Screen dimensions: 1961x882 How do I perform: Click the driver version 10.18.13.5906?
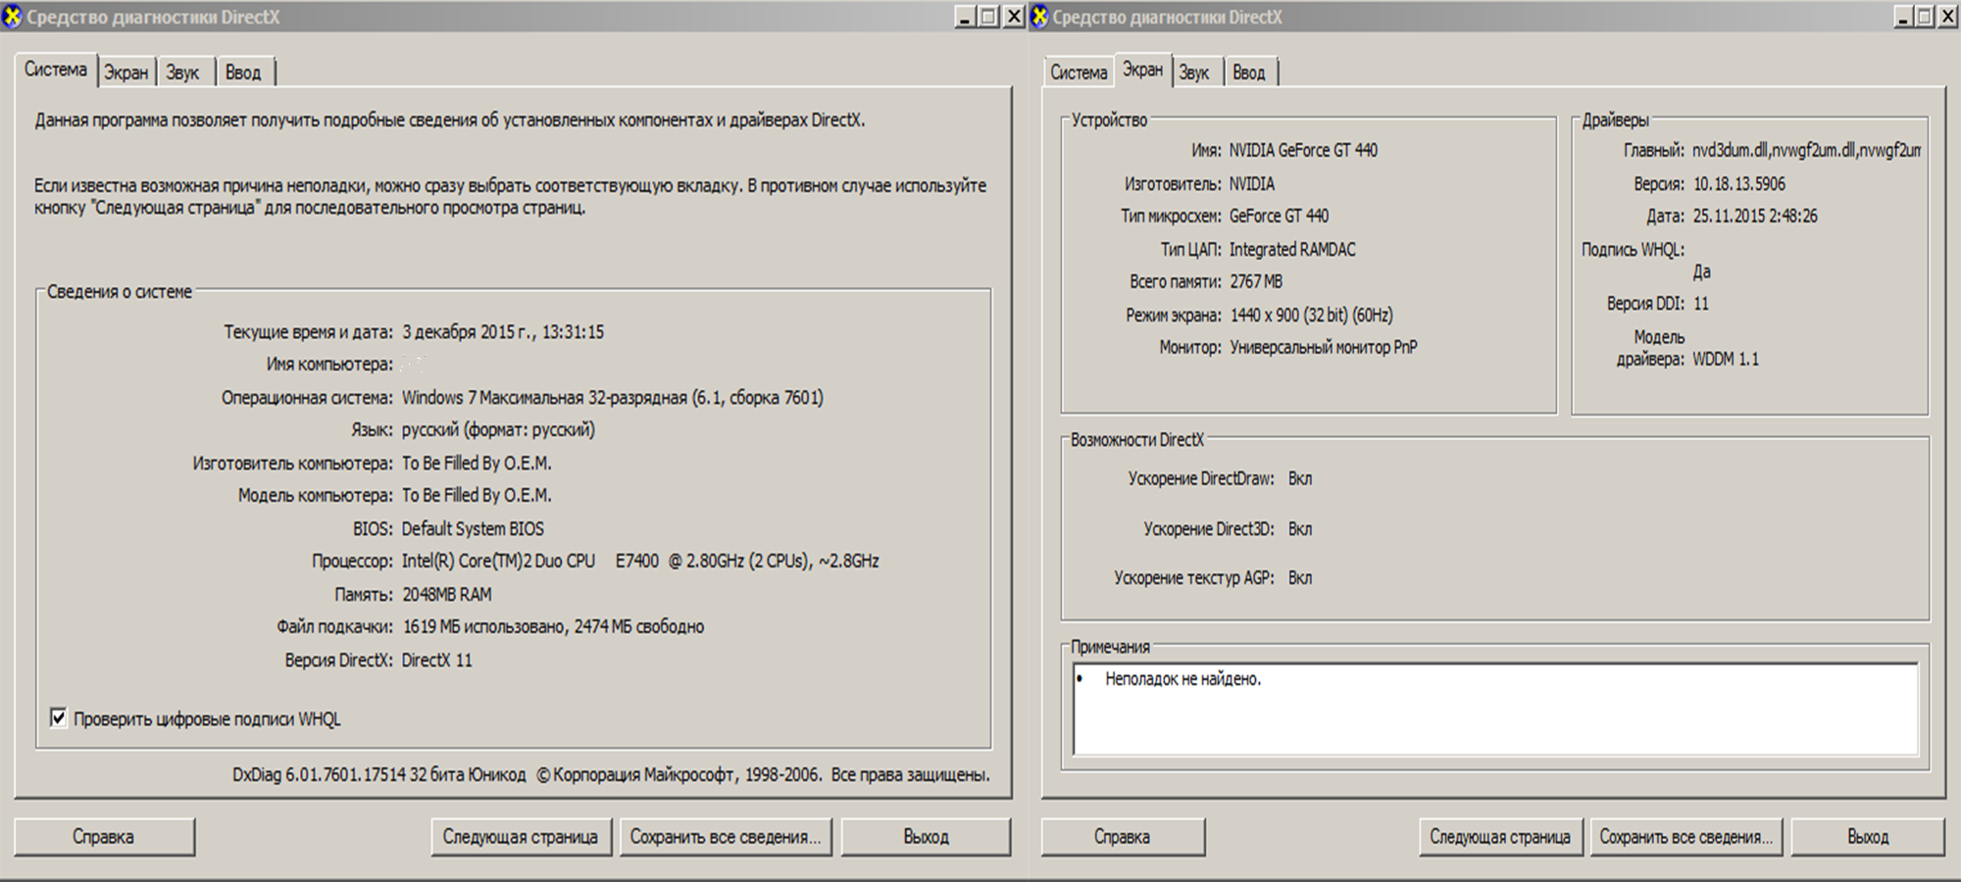tap(1739, 184)
